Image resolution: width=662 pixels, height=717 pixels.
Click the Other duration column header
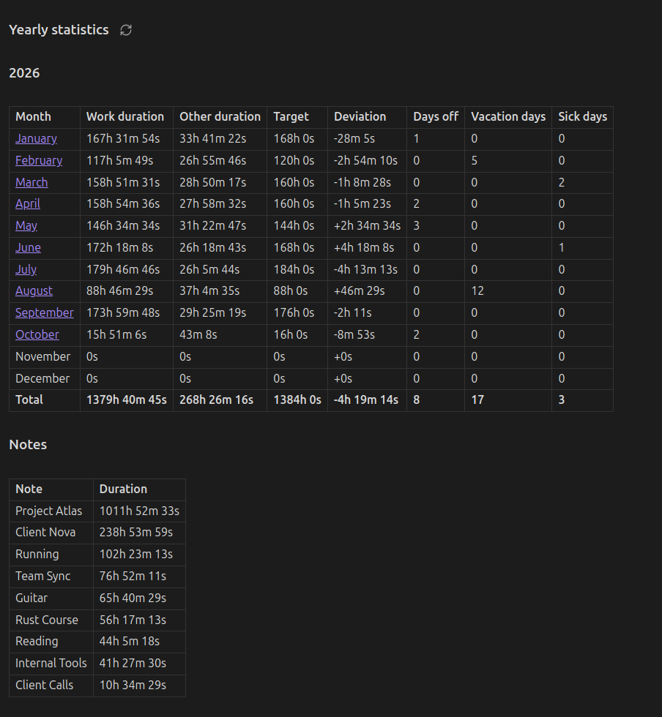click(x=220, y=116)
